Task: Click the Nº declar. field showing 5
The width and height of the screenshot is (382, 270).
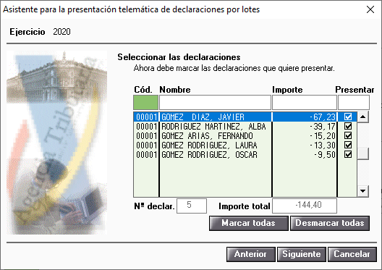Action: tap(192, 206)
